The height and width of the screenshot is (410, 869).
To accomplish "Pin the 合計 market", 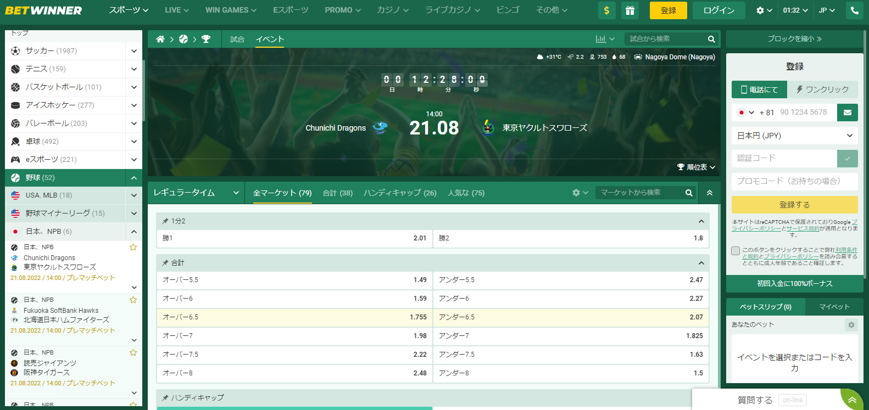I will click(165, 263).
